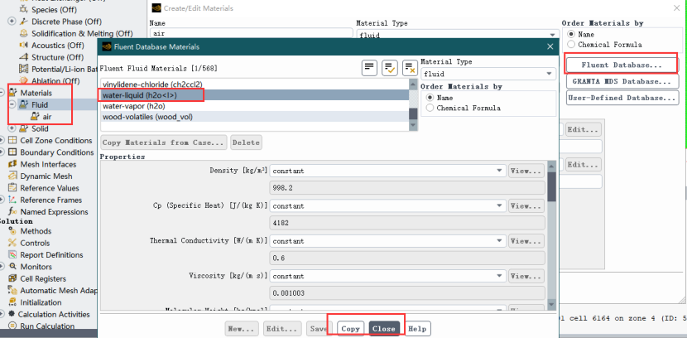
Task: Click the materials list scrollbar down arrow
Action: pyautogui.click(x=413, y=126)
